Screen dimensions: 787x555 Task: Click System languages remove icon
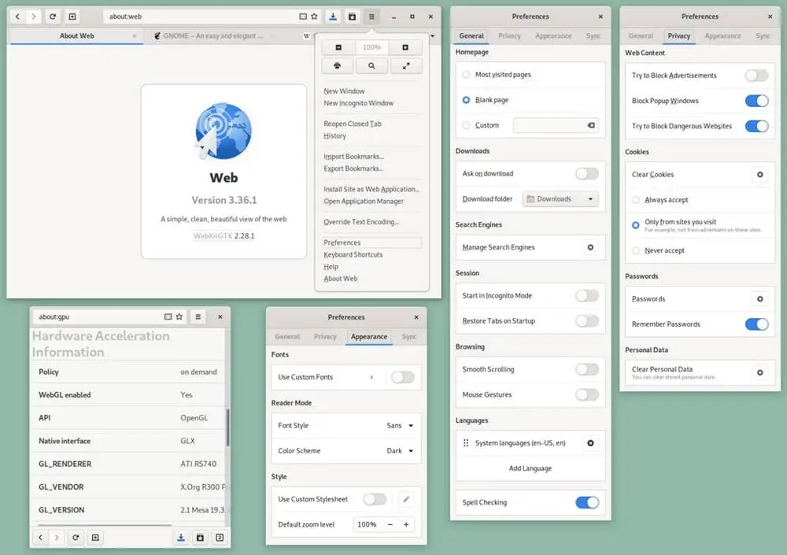[x=590, y=443]
